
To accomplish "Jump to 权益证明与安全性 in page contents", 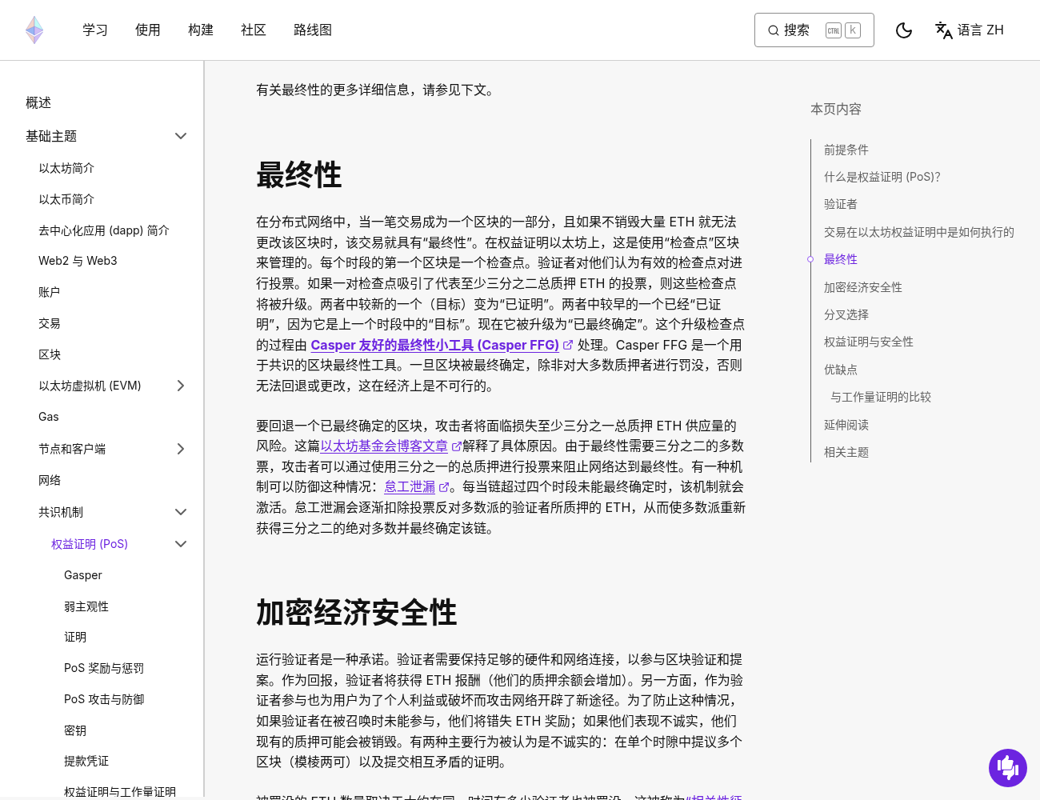I will [869, 342].
